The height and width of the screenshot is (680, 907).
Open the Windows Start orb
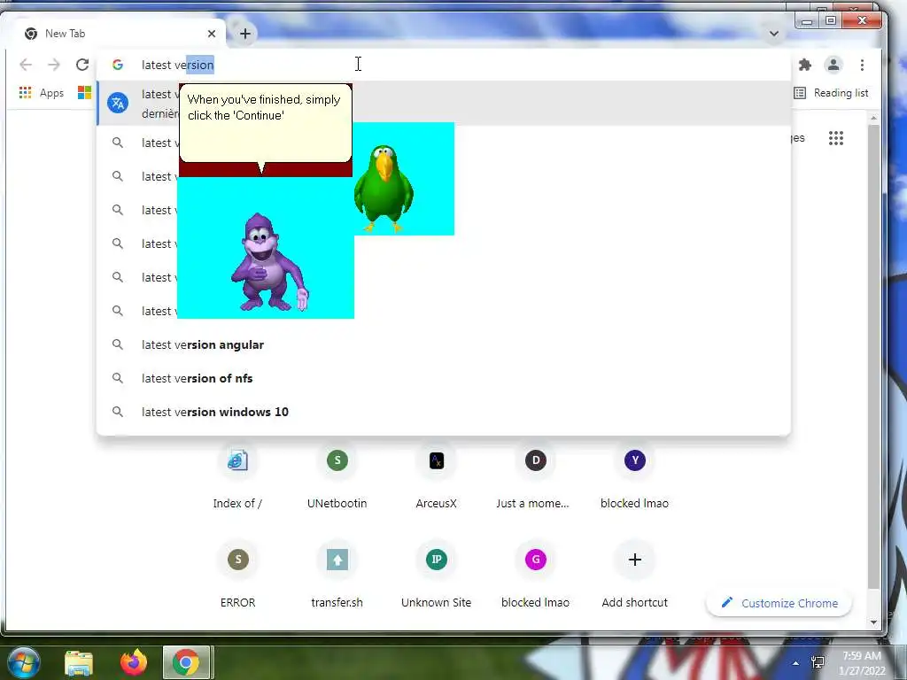click(x=23, y=662)
